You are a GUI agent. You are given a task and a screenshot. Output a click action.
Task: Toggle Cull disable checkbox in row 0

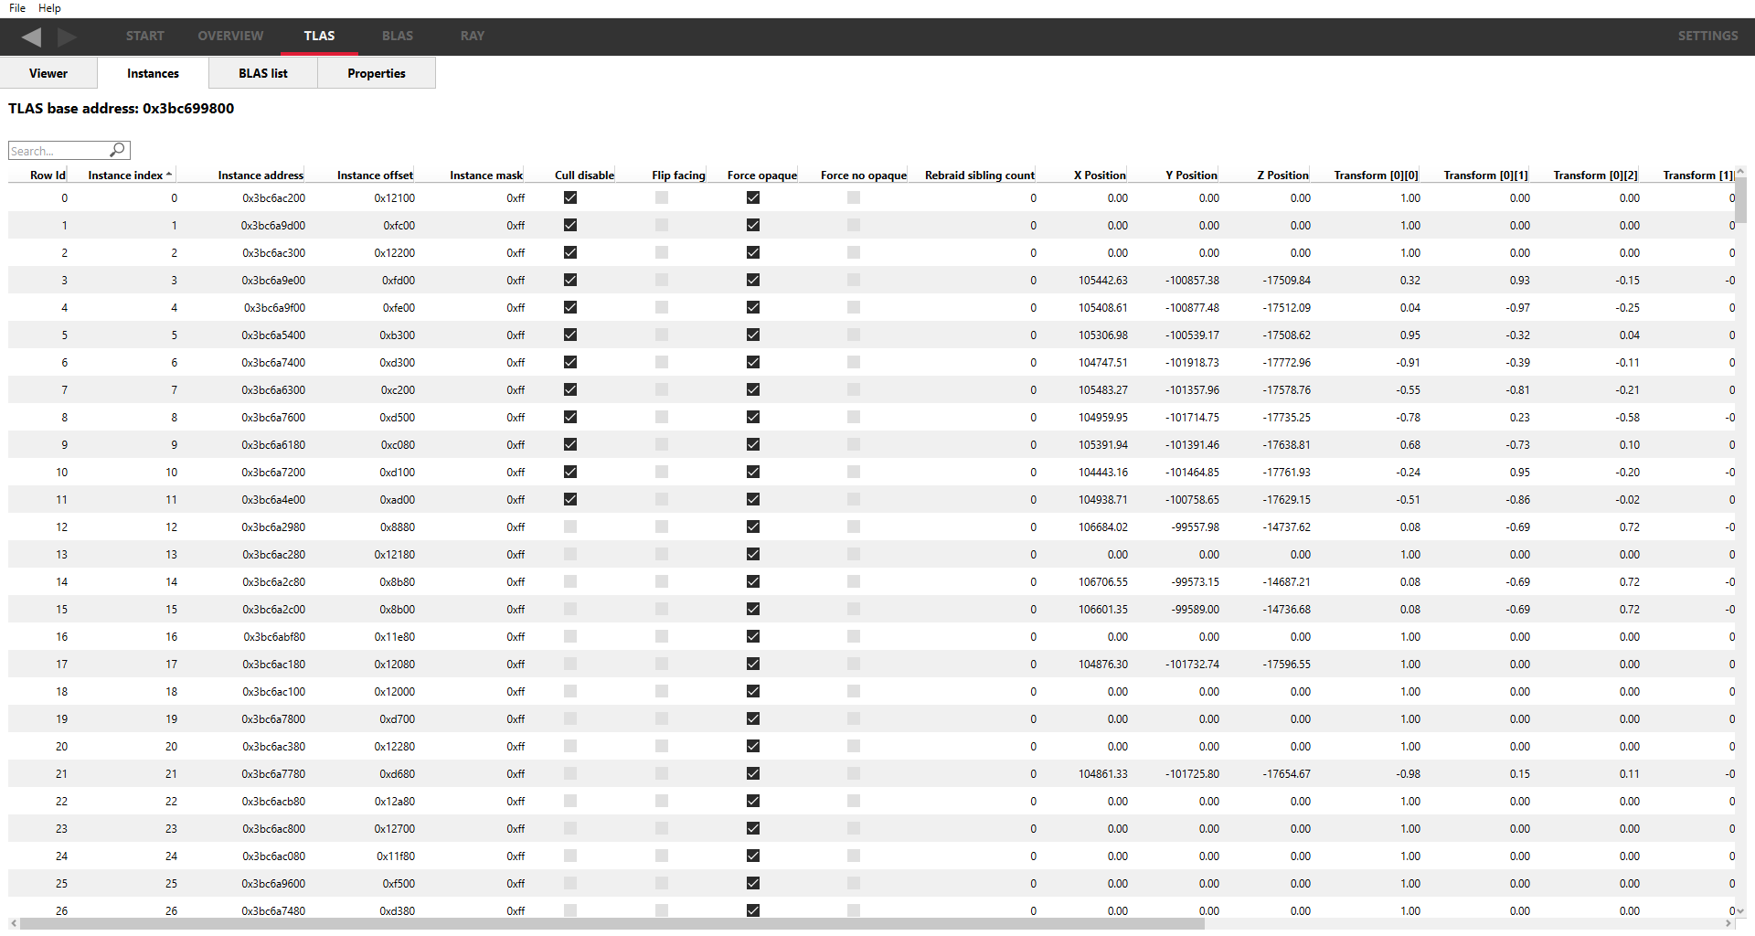(x=570, y=197)
